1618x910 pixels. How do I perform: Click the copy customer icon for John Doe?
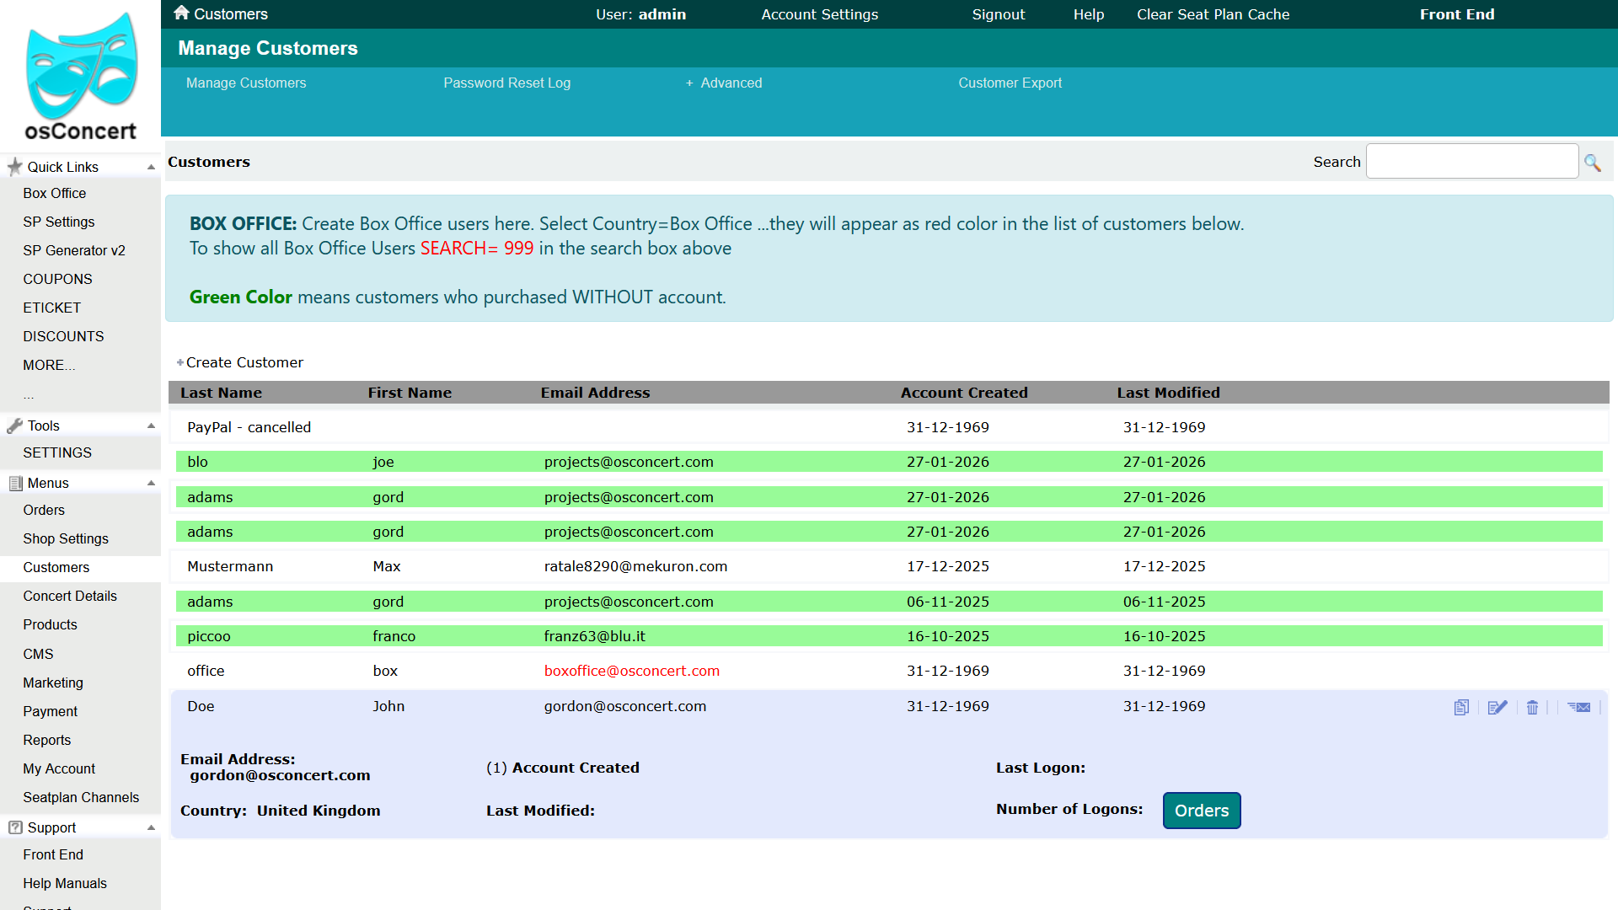(1461, 707)
